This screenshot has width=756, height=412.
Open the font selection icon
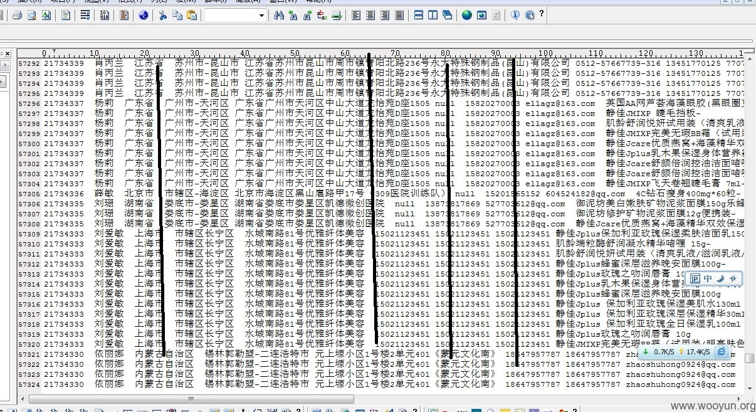point(46,15)
